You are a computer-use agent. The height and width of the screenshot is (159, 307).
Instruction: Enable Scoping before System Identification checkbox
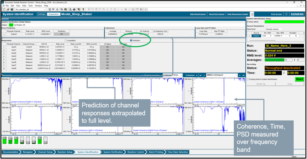click(x=248, y=79)
